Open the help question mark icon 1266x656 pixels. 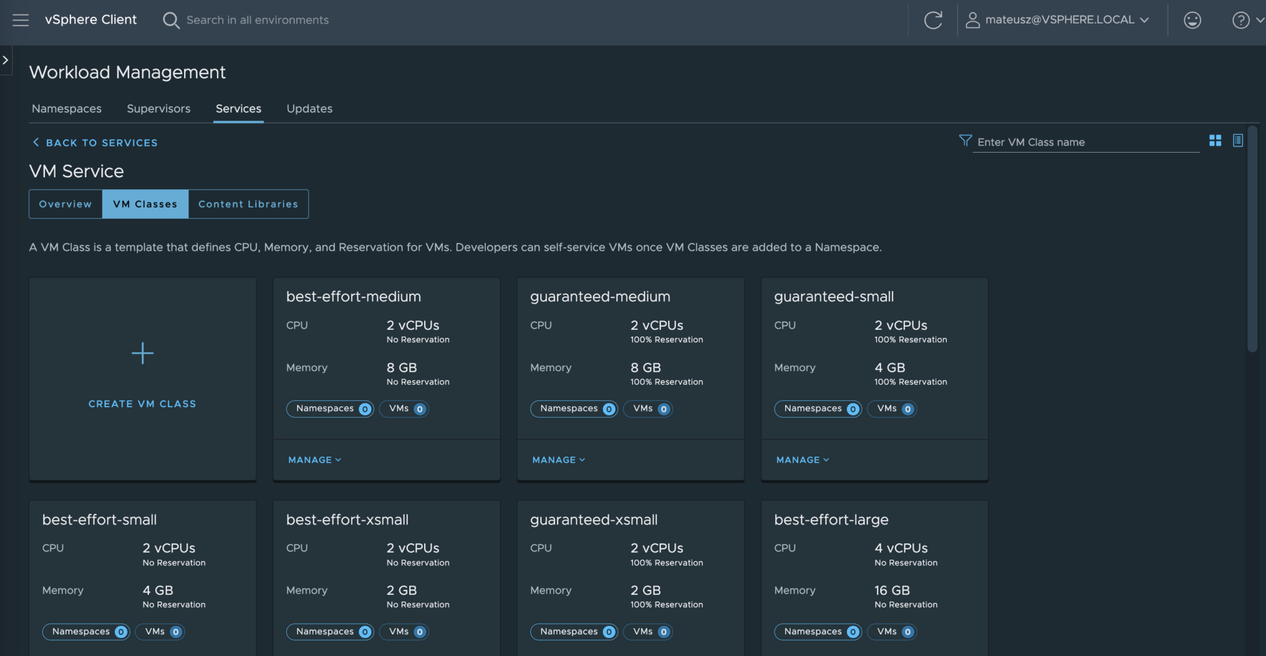(x=1240, y=20)
